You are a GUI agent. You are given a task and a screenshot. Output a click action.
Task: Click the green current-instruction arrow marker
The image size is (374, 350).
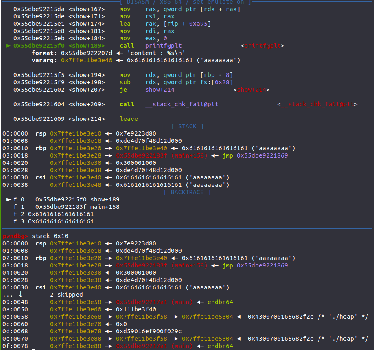9,46
